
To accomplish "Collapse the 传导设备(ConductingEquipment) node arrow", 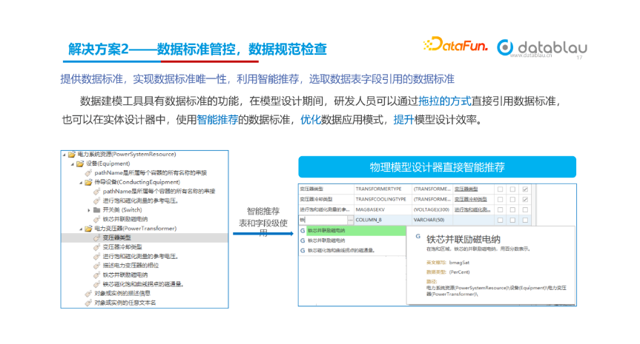I will tap(81, 183).
